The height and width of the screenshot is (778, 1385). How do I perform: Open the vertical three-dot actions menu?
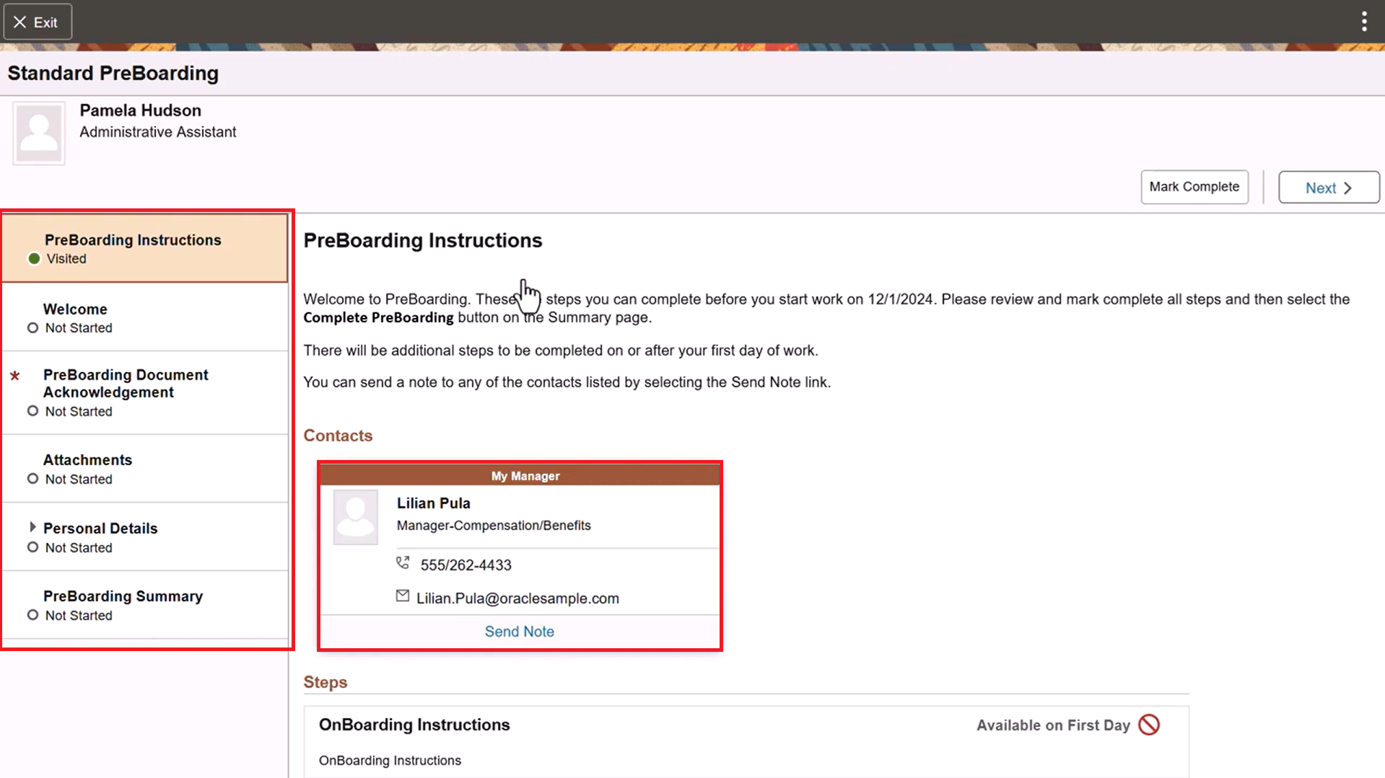[x=1363, y=22]
